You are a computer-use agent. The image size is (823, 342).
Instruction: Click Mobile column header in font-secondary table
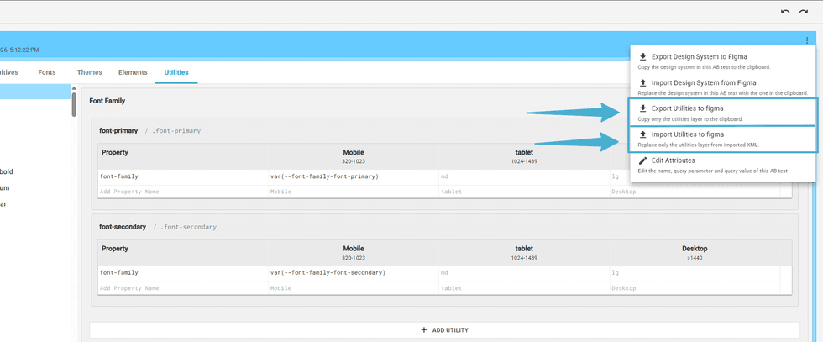pyautogui.click(x=354, y=253)
